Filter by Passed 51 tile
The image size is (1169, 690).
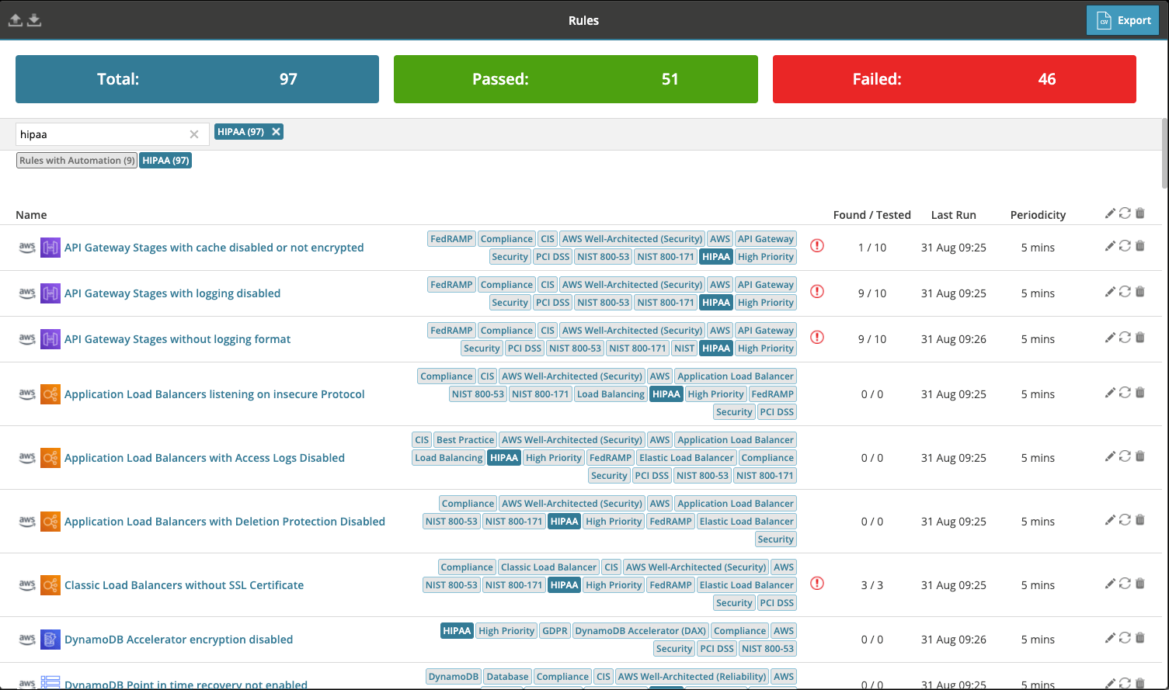click(576, 79)
